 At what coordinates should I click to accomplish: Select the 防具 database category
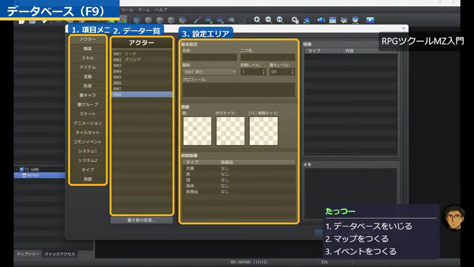click(88, 86)
